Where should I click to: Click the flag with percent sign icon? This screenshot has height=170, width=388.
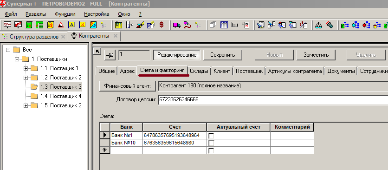[x=82, y=25]
